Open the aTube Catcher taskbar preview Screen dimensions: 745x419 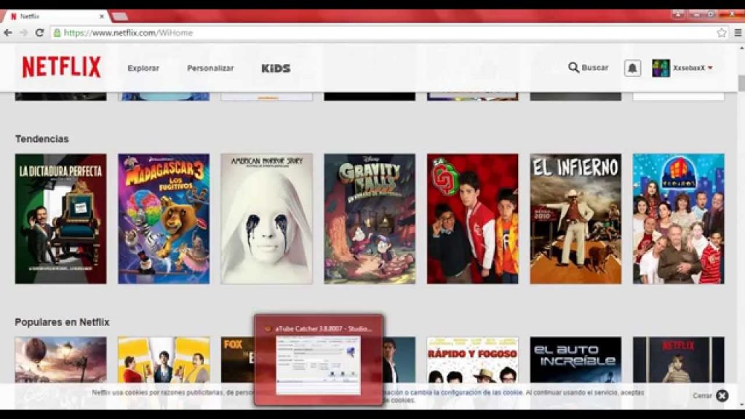(319, 360)
